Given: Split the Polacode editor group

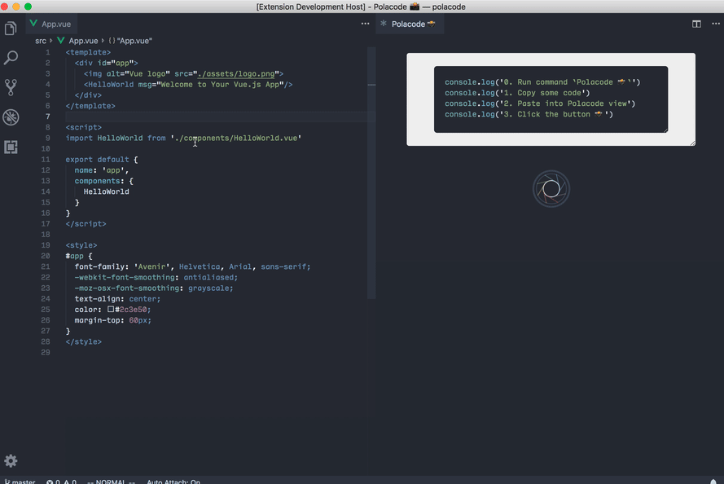Looking at the screenshot, I should 696,24.
